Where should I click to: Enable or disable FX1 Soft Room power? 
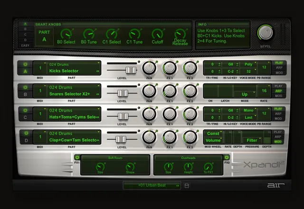coord(77,157)
